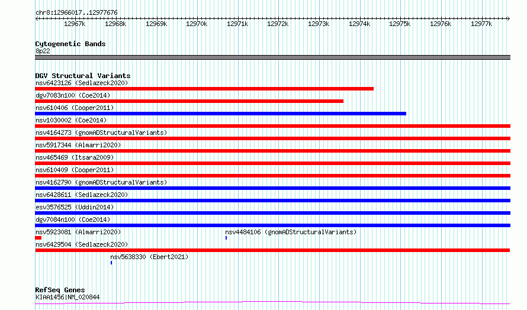Viewport: 527px width, 310px height.
Task: Click the chr8:12966017..12977676 coordinate label
Action: pyautogui.click(x=76, y=13)
